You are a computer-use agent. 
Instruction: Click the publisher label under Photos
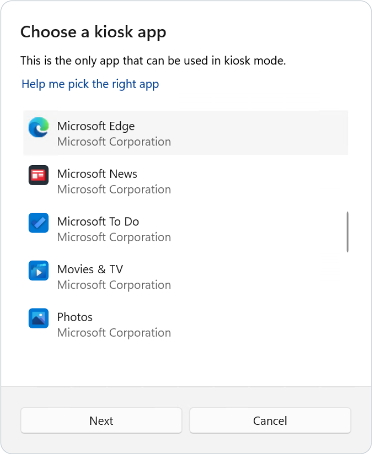point(114,333)
